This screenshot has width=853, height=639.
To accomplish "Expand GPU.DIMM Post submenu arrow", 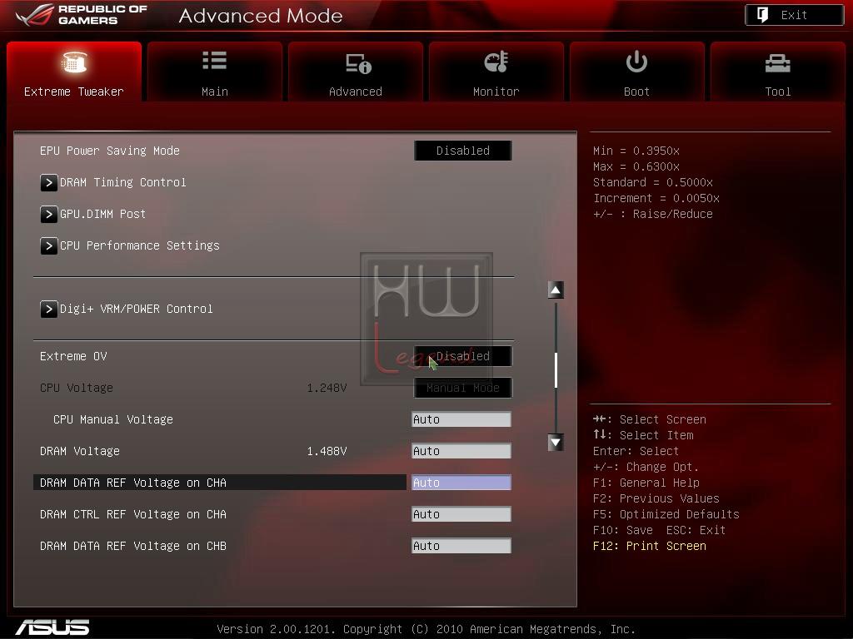I will click(x=48, y=214).
